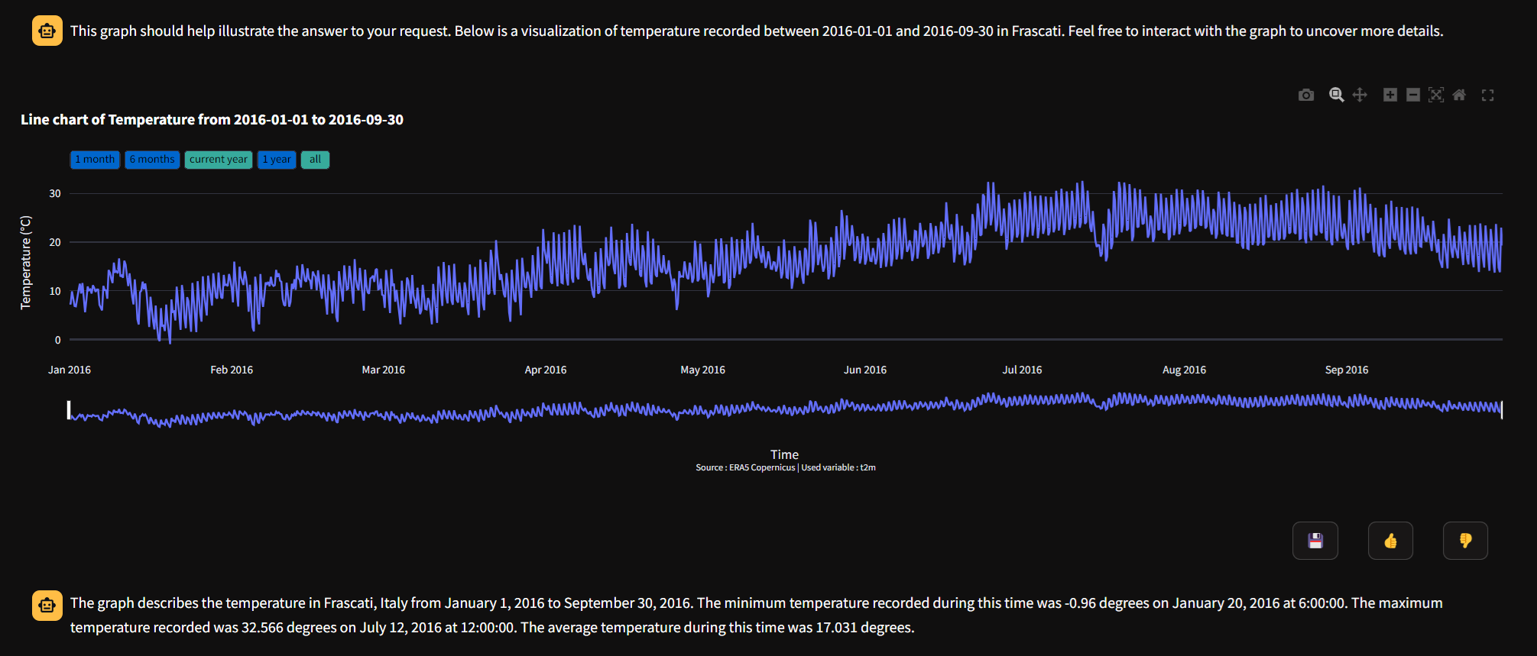Click the Zoom out minus icon
The width and height of the screenshot is (1537, 656).
click(x=1413, y=95)
